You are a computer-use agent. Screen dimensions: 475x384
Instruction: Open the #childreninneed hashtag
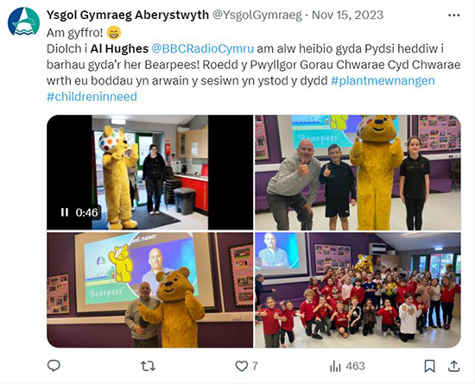pyautogui.click(x=92, y=97)
